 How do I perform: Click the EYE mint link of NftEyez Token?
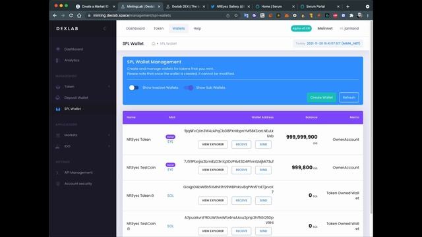(x=170, y=142)
